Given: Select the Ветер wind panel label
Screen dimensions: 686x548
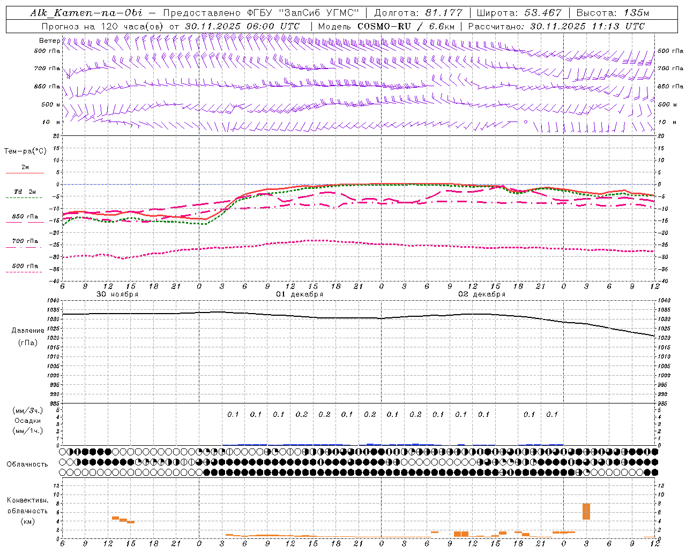Looking at the screenshot, I should [49, 41].
